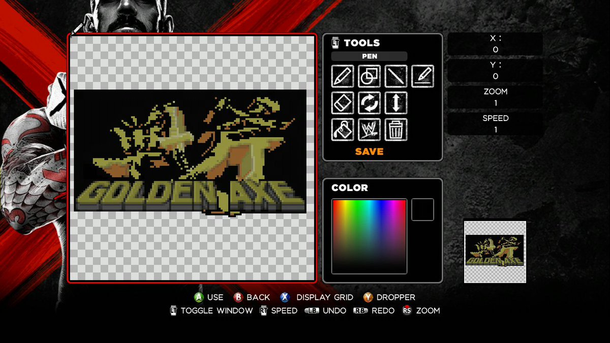Click the WWE logo stamp icon
610x343 pixels.
[x=369, y=130]
